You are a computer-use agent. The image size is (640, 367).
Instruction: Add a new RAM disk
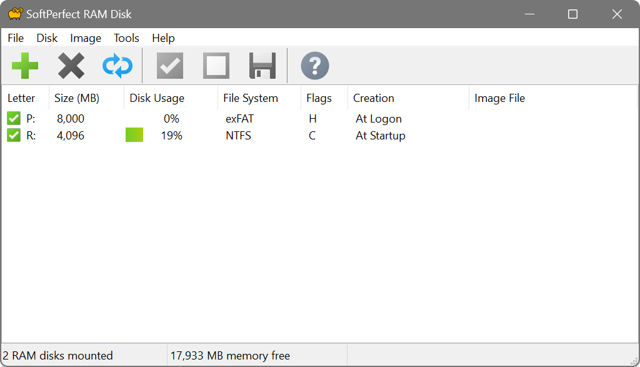[25, 66]
